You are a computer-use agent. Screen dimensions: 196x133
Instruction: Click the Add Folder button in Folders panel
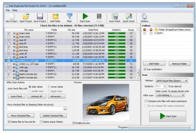tap(154, 64)
